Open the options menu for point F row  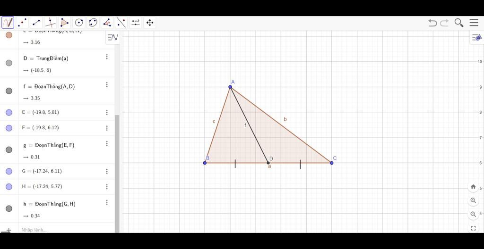[x=107, y=128]
